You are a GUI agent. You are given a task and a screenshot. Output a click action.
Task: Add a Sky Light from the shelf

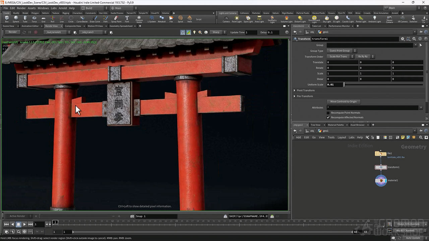[x=327, y=19]
